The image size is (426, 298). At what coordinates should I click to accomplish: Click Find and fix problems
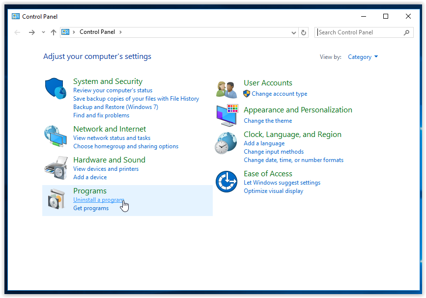coord(101,115)
